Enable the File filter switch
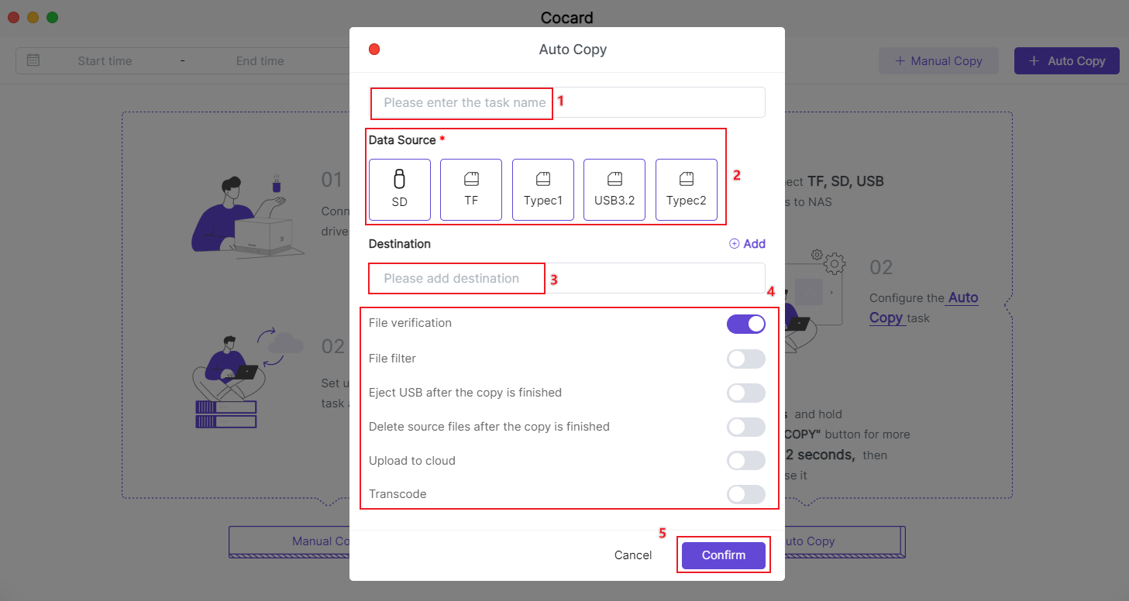The image size is (1129, 601). point(745,359)
